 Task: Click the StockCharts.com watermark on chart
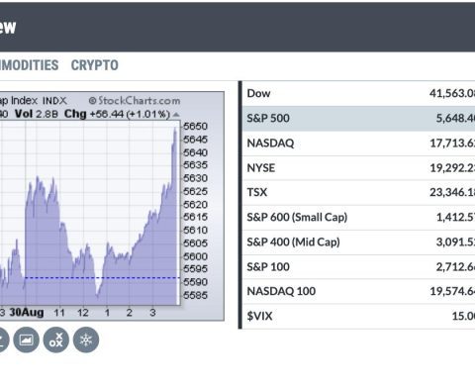coord(135,100)
